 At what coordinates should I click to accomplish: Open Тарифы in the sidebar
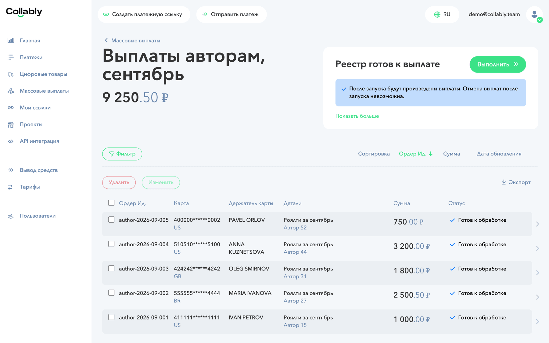coord(30,187)
